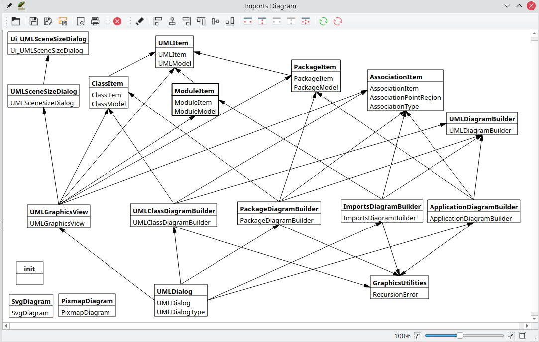The width and height of the screenshot is (539, 342).
Task: Select the UMLDialog node in the diagram
Action: coord(181,300)
